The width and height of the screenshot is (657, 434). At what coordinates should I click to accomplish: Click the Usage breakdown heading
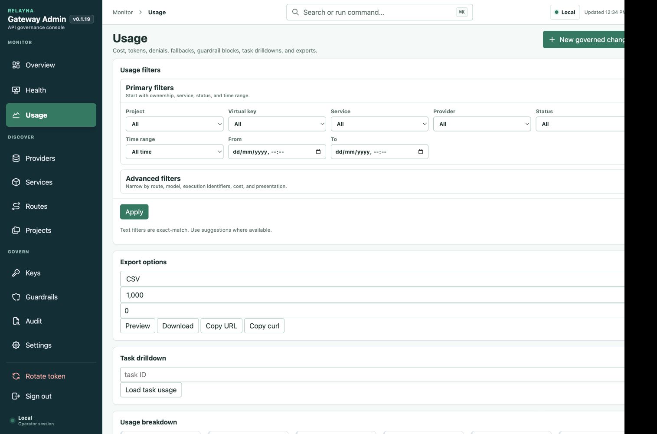pos(149,422)
